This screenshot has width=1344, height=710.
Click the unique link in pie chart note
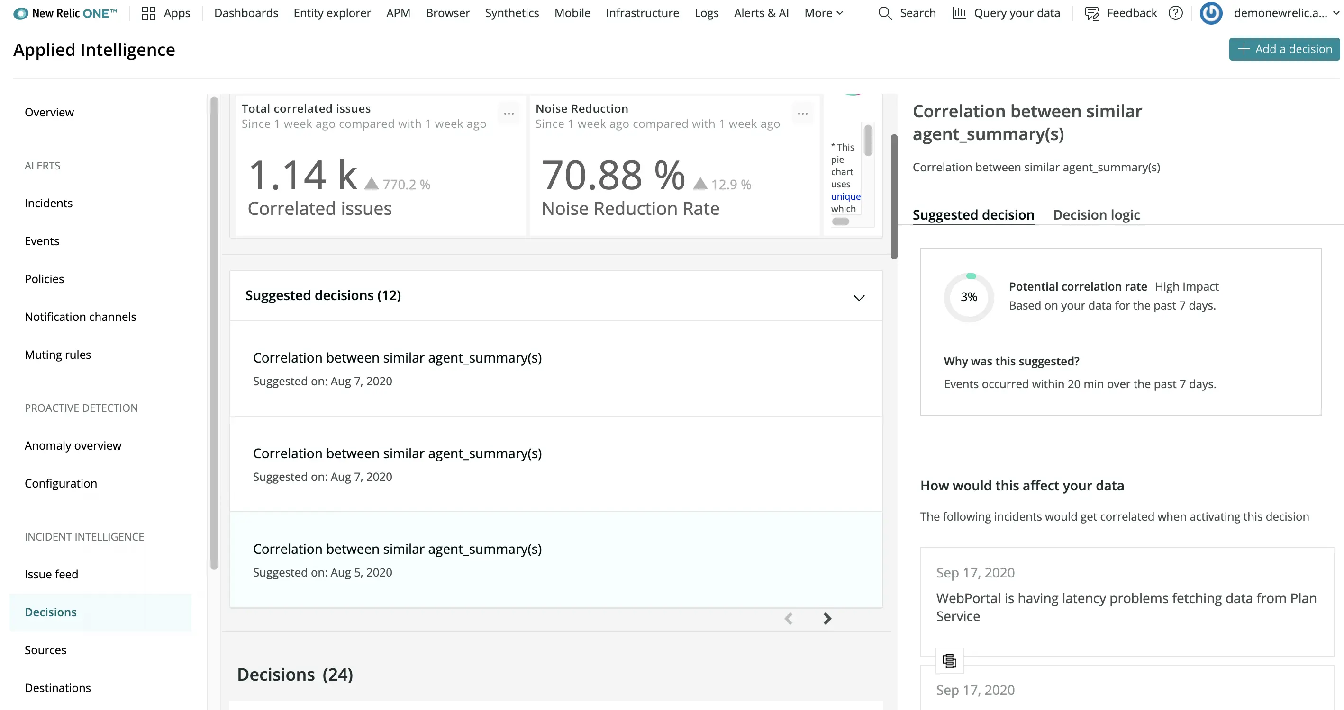[x=845, y=196]
